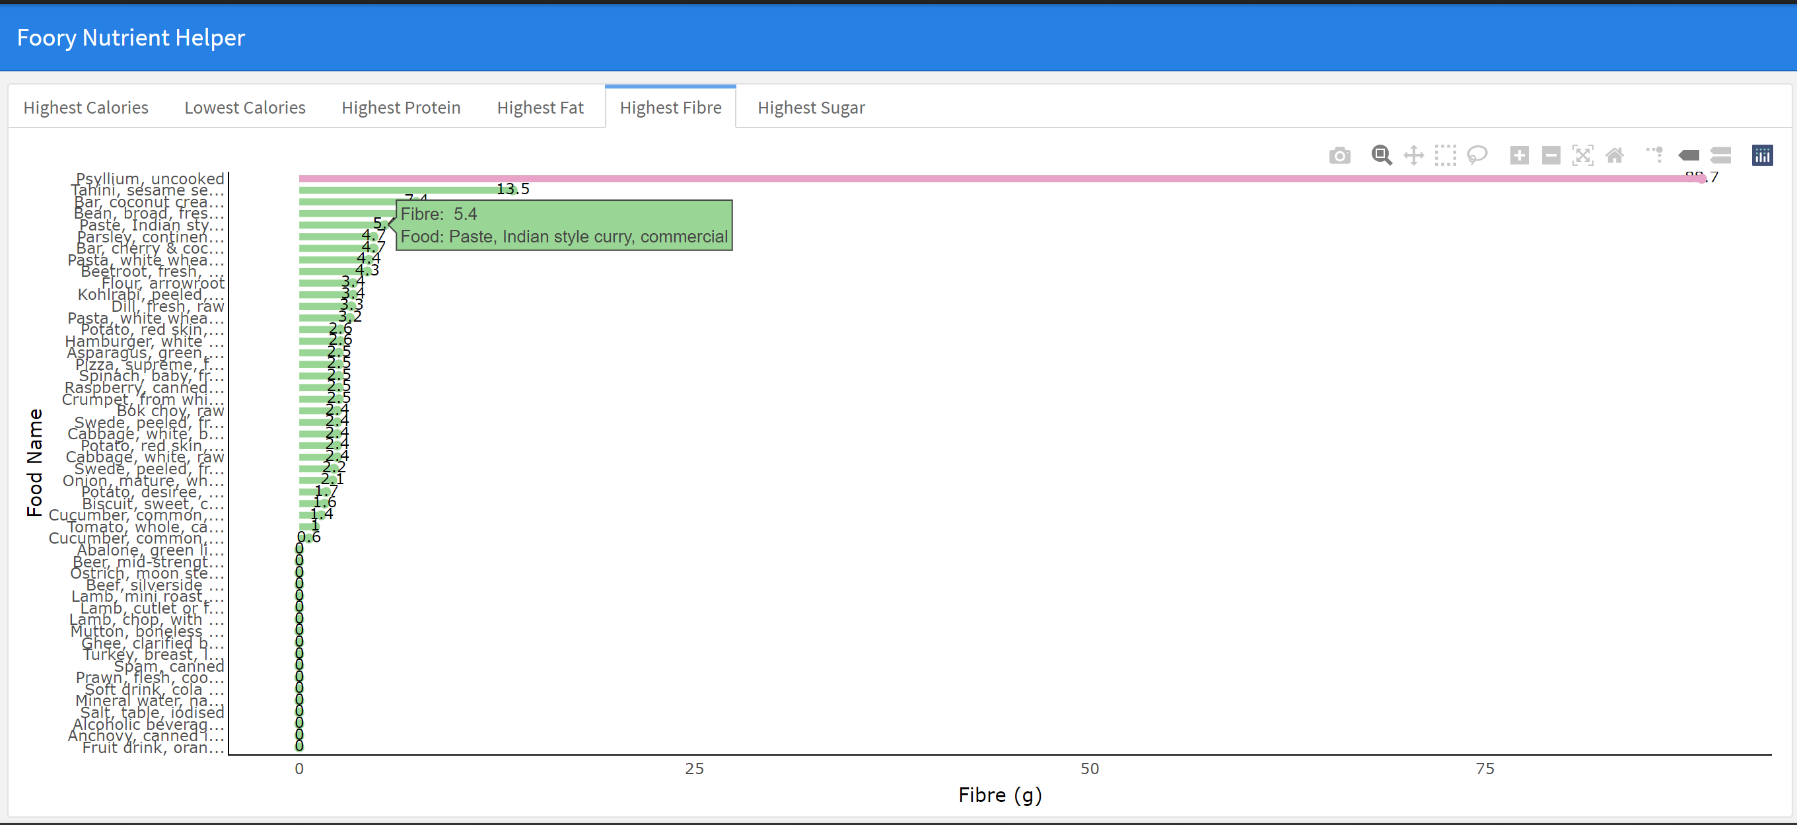Enable show closest data on hover
Viewport: 1797px width, 825px height.
pos(1688,155)
